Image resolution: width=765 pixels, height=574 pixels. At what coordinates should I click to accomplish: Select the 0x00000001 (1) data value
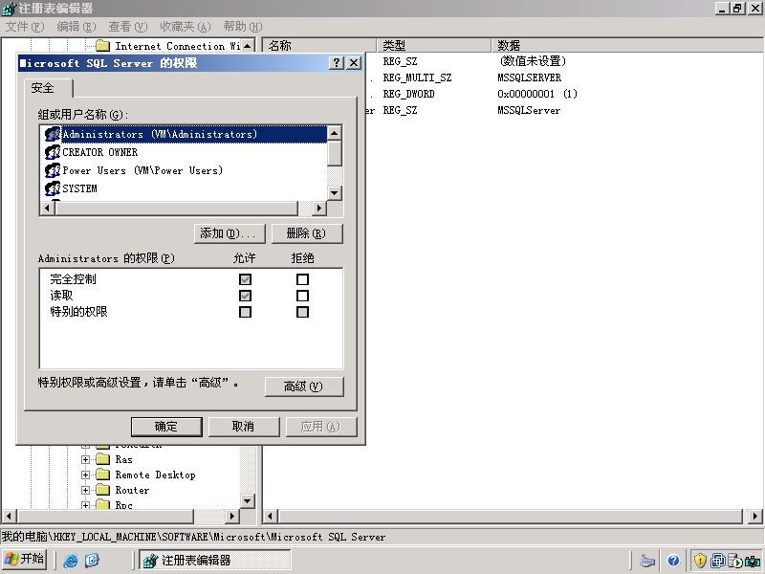[537, 94]
